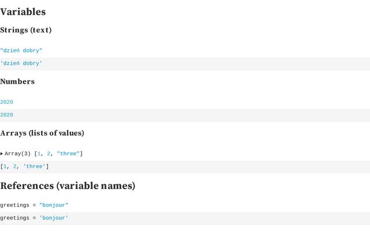
Task: Click the Variables main heading
Action: coord(23,12)
